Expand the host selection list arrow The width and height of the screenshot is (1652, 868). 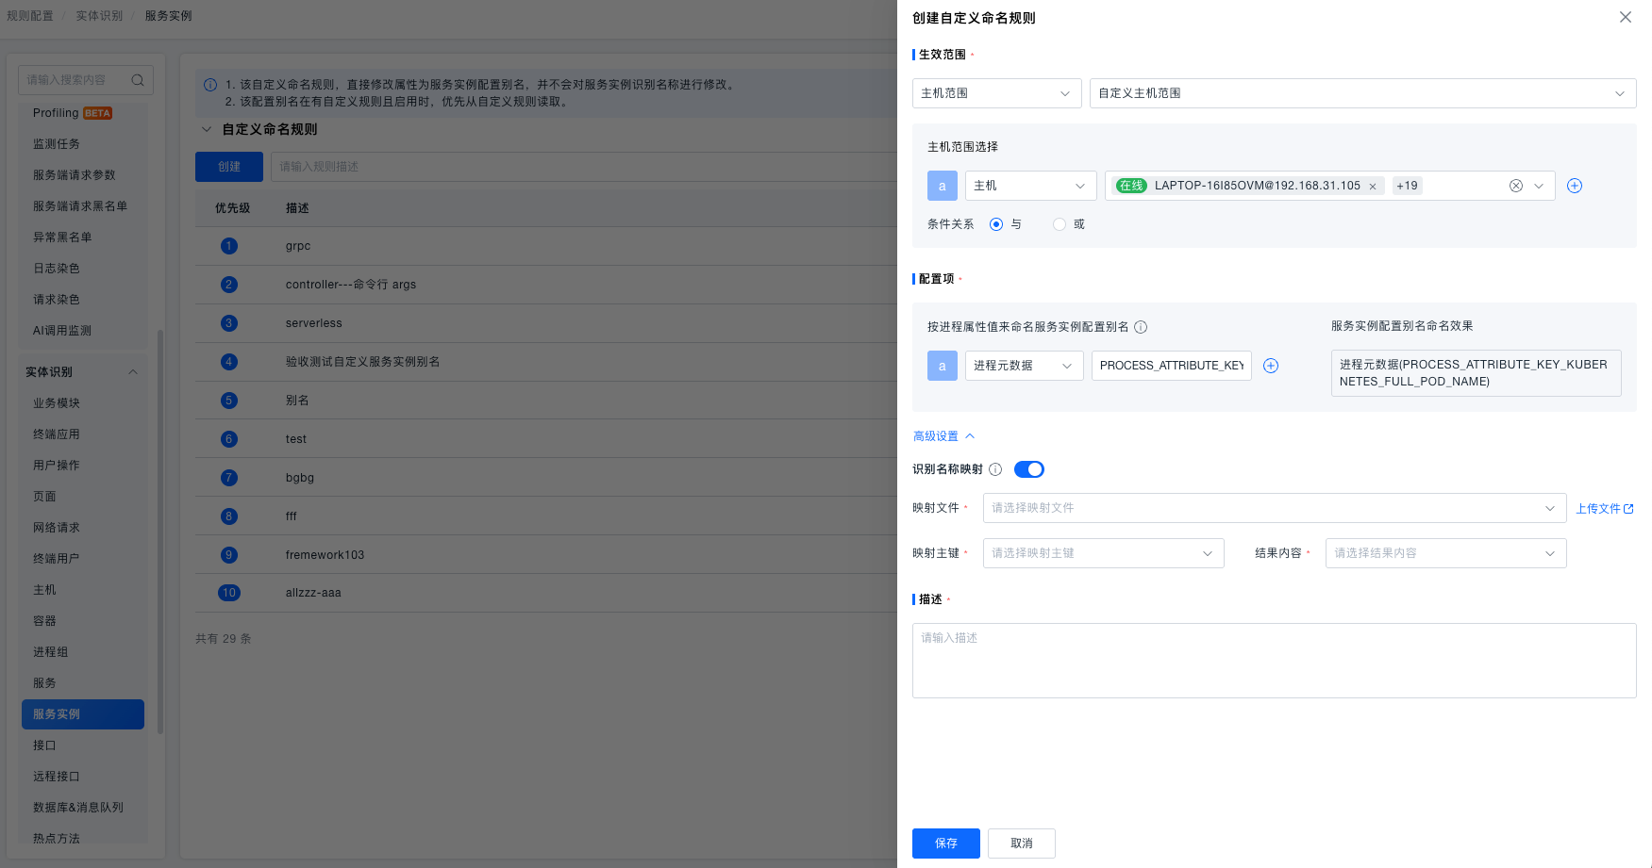[1539, 186]
